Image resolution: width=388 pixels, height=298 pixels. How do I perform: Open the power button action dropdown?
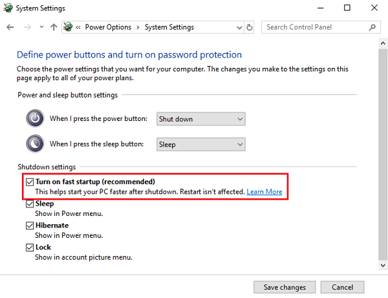[x=200, y=119]
